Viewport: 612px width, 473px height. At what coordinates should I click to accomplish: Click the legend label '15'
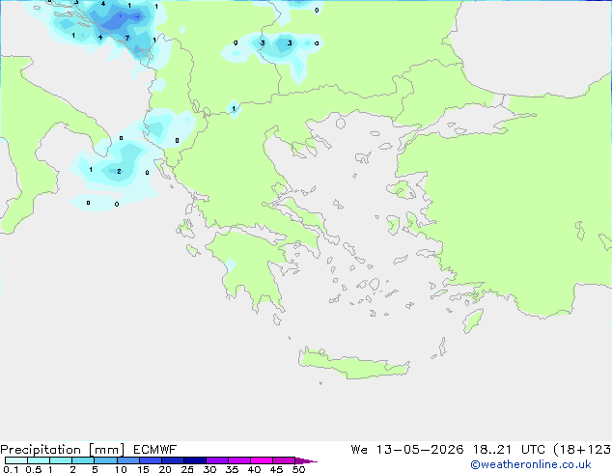143,469
